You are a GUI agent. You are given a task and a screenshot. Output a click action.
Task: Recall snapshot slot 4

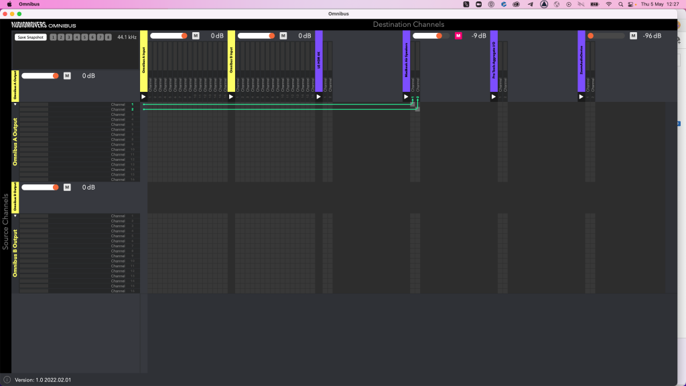[76, 38]
